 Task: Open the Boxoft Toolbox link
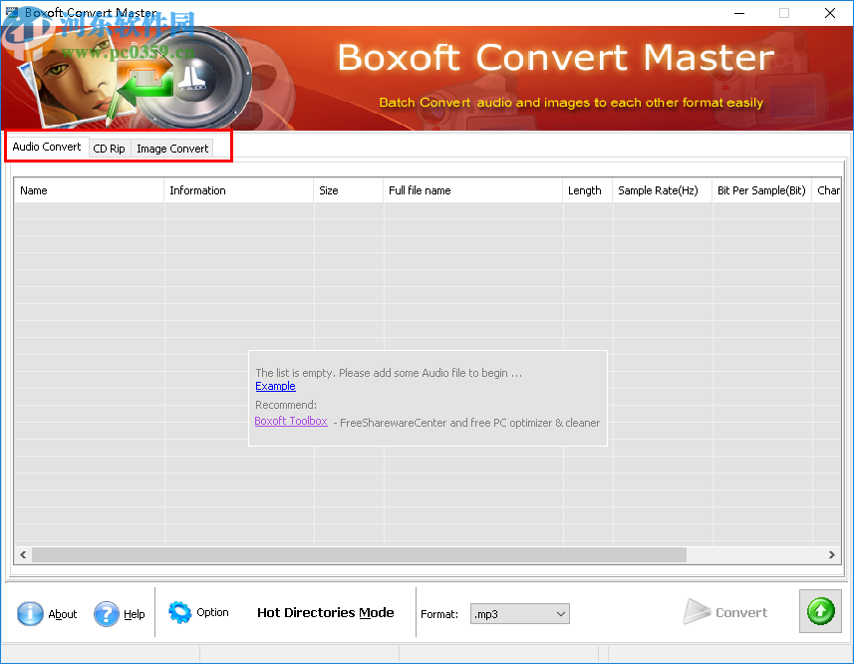pos(290,421)
